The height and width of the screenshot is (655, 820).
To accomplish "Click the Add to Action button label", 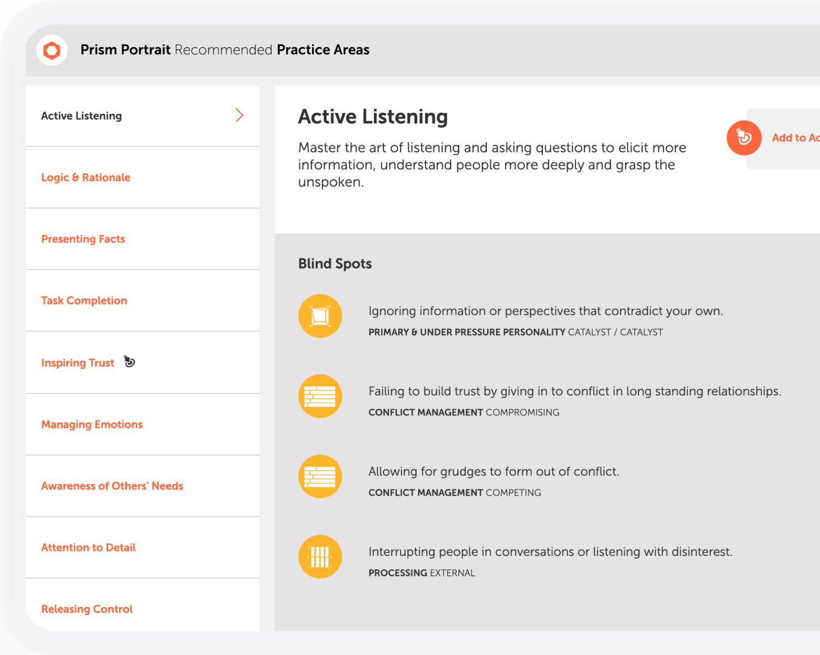I will [795, 138].
